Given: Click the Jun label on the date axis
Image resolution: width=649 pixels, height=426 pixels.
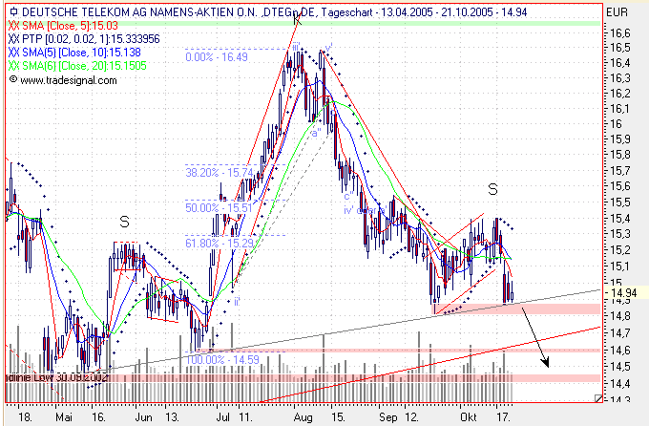Looking at the screenshot, I should (x=143, y=416).
